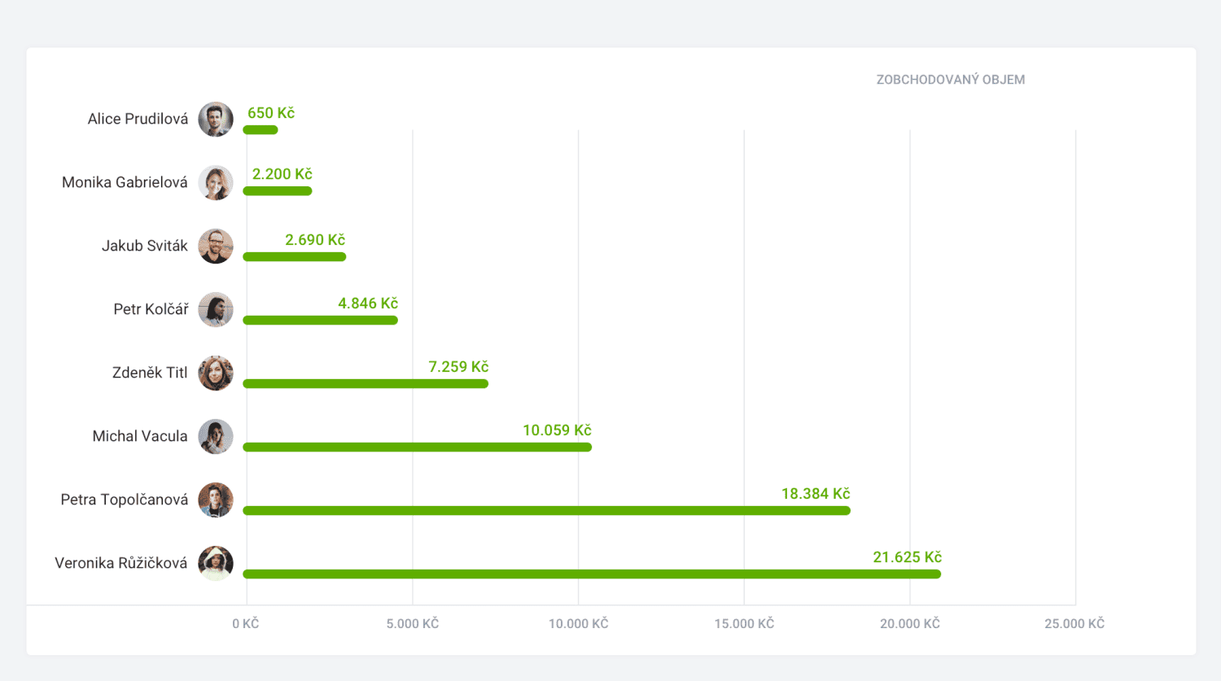This screenshot has height=681, width=1221.
Task: Select the 18.384 Kč green bar
Action: [x=546, y=511]
